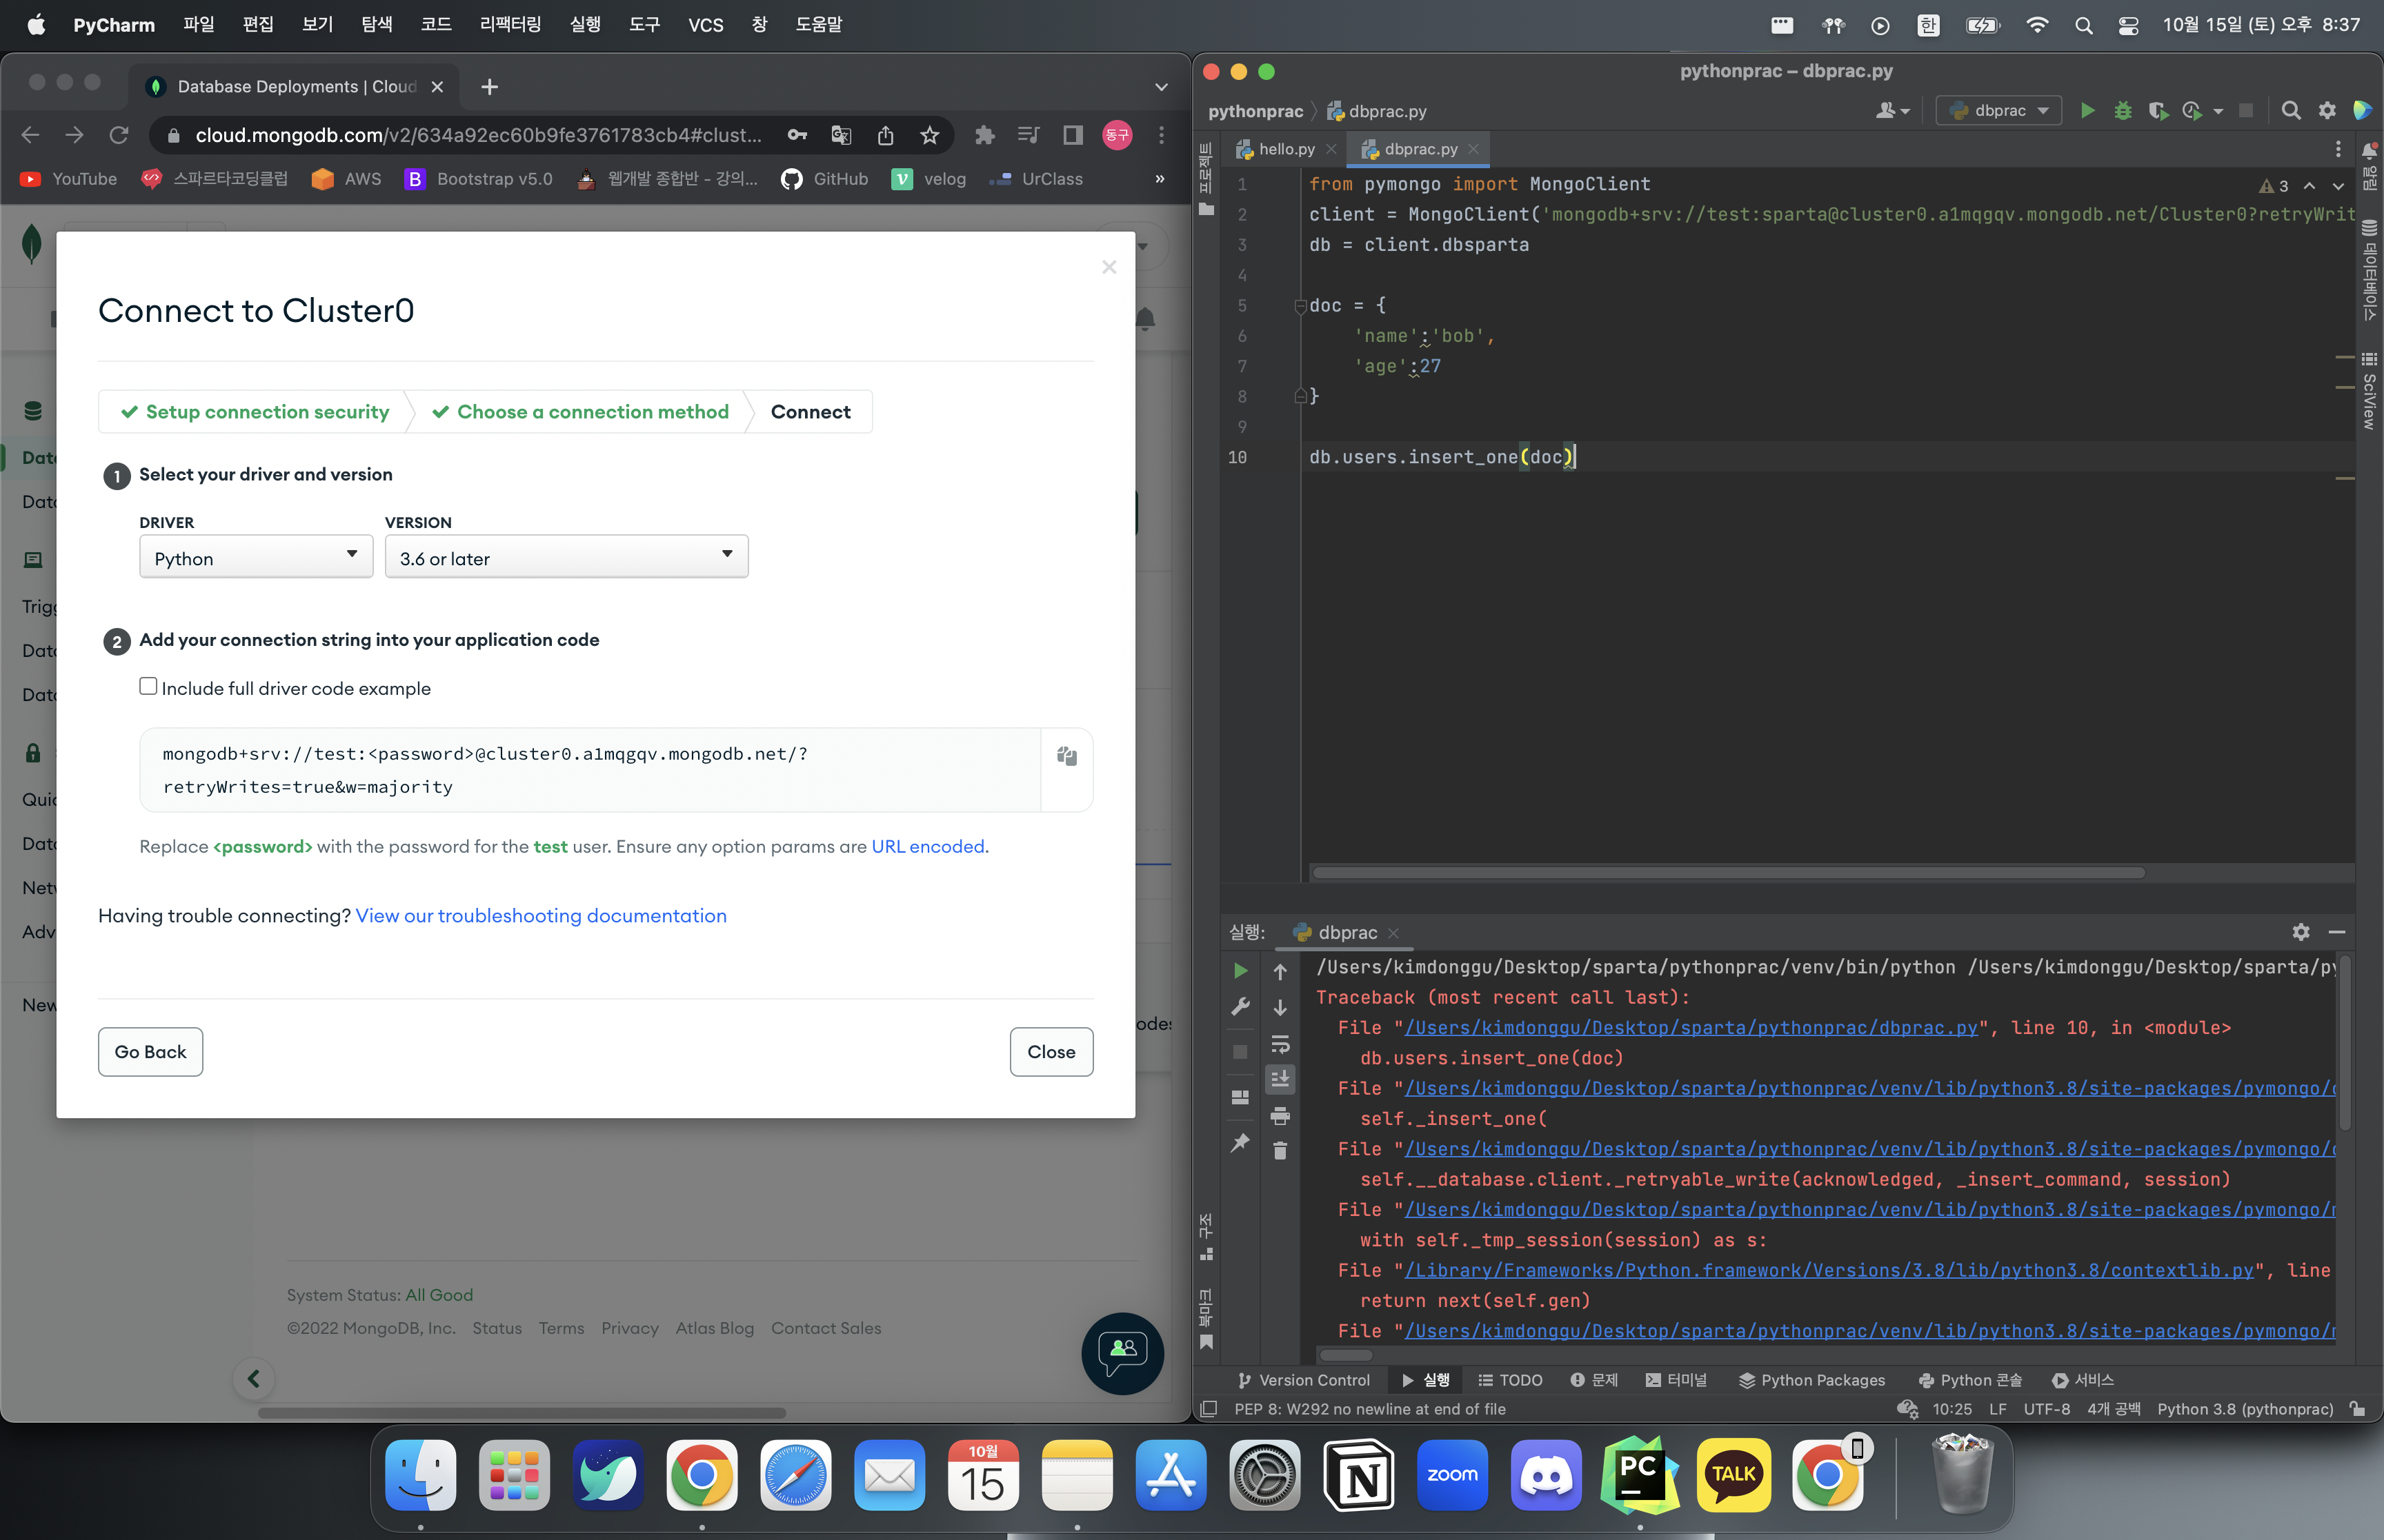Image resolution: width=2384 pixels, height=1540 pixels.
Task: Toggle soft-wrap in the Run console
Action: click(1280, 1045)
